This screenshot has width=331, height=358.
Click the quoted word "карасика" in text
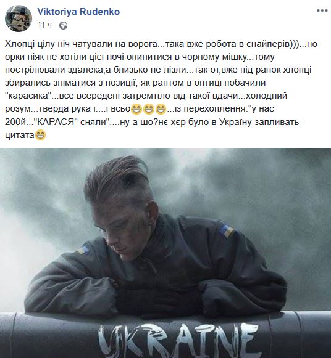28,96
